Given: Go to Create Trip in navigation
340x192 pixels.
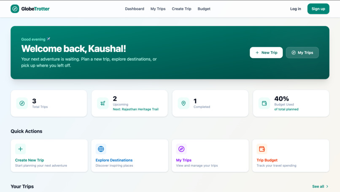Looking at the screenshot, I should [181, 9].
